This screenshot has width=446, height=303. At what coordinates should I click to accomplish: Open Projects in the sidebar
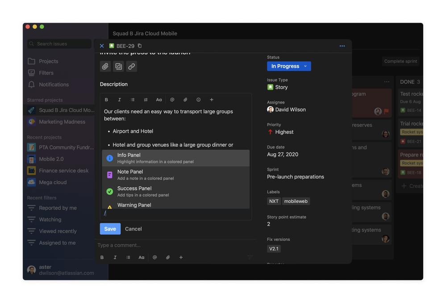[43, 61]
